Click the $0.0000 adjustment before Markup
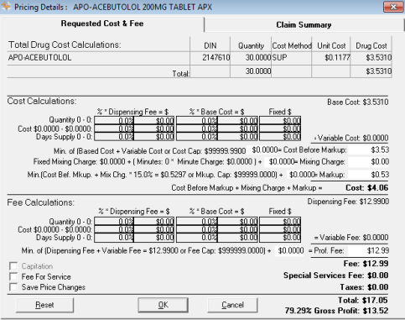Image resolution: width=405 pixels, height=320 pixels. coord(302,175)
